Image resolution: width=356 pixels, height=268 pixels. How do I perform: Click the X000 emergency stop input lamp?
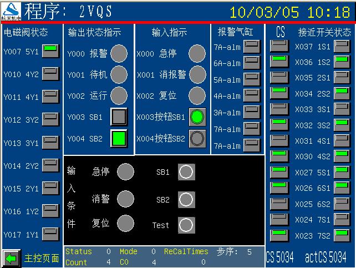(197, 54)
